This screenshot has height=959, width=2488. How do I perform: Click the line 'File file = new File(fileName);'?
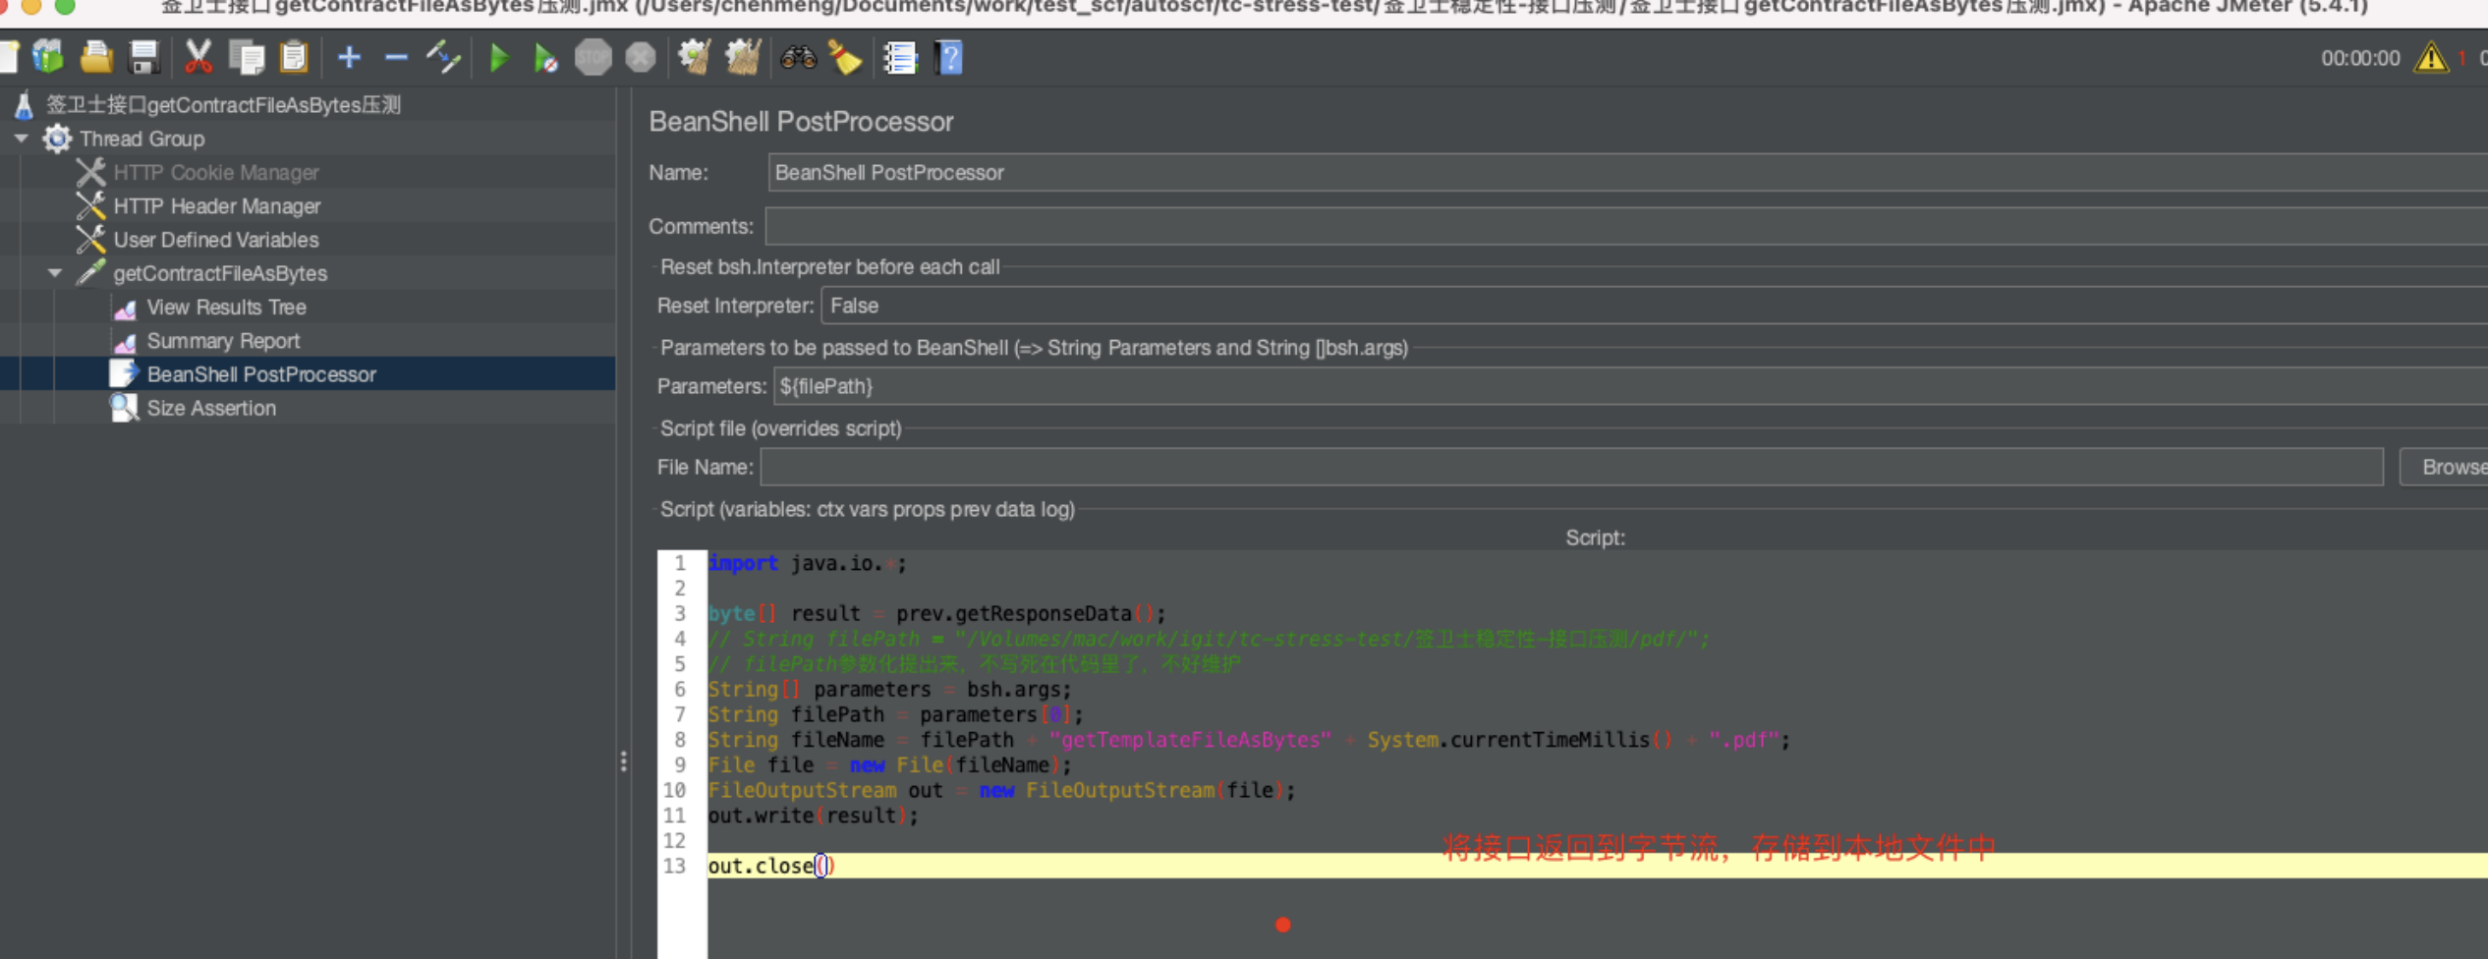(889, 764)
